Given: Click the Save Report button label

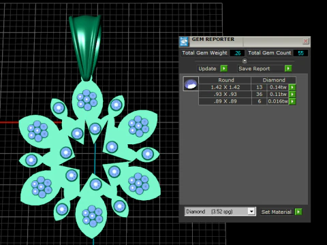Looking at the screenshot, I should point(261,69).
